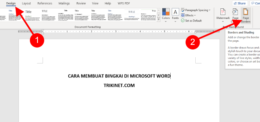Viewport: 260px width, 122px height.
Task: Click the style gallery row-down arrow
Action: pos(159,15)
